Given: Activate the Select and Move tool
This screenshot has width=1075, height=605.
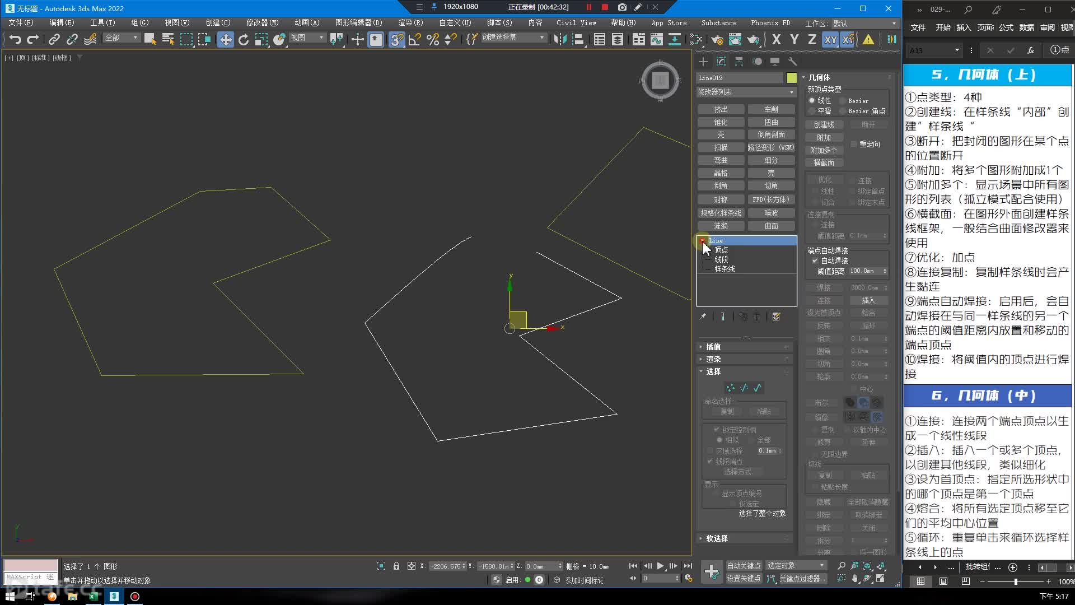Looking at the screenshot, I should tap(226, 39).
